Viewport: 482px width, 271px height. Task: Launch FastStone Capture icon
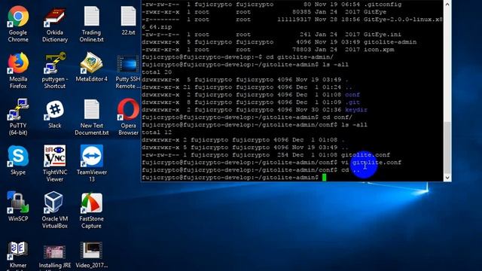pos(91,210)
